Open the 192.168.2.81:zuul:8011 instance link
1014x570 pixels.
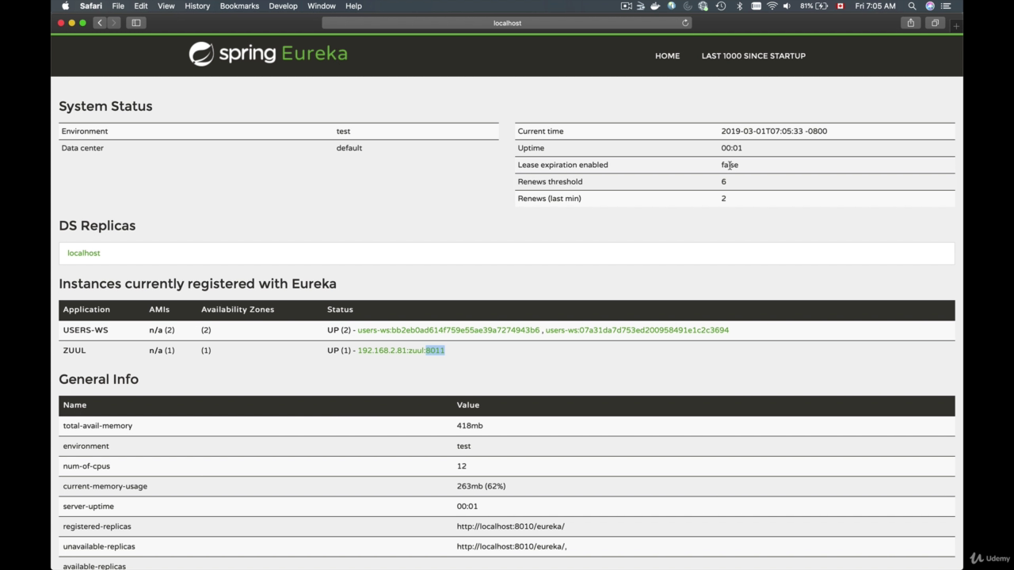pos(401,350)
